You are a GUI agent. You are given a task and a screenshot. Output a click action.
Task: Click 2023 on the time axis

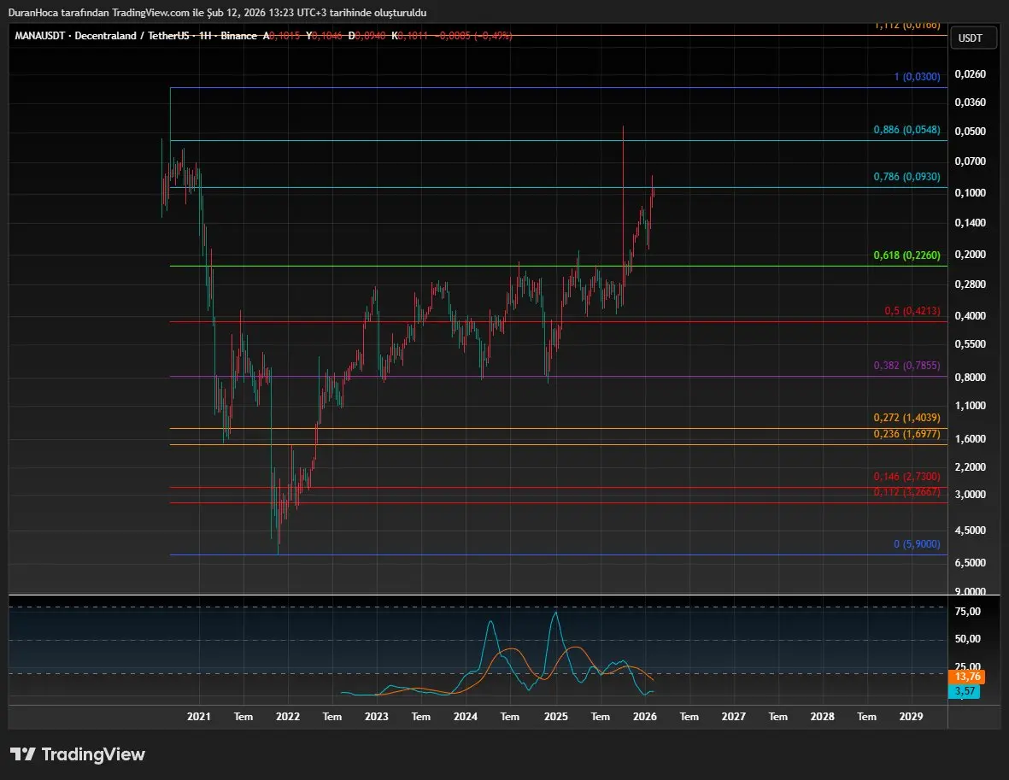click(x=377, y=716)
